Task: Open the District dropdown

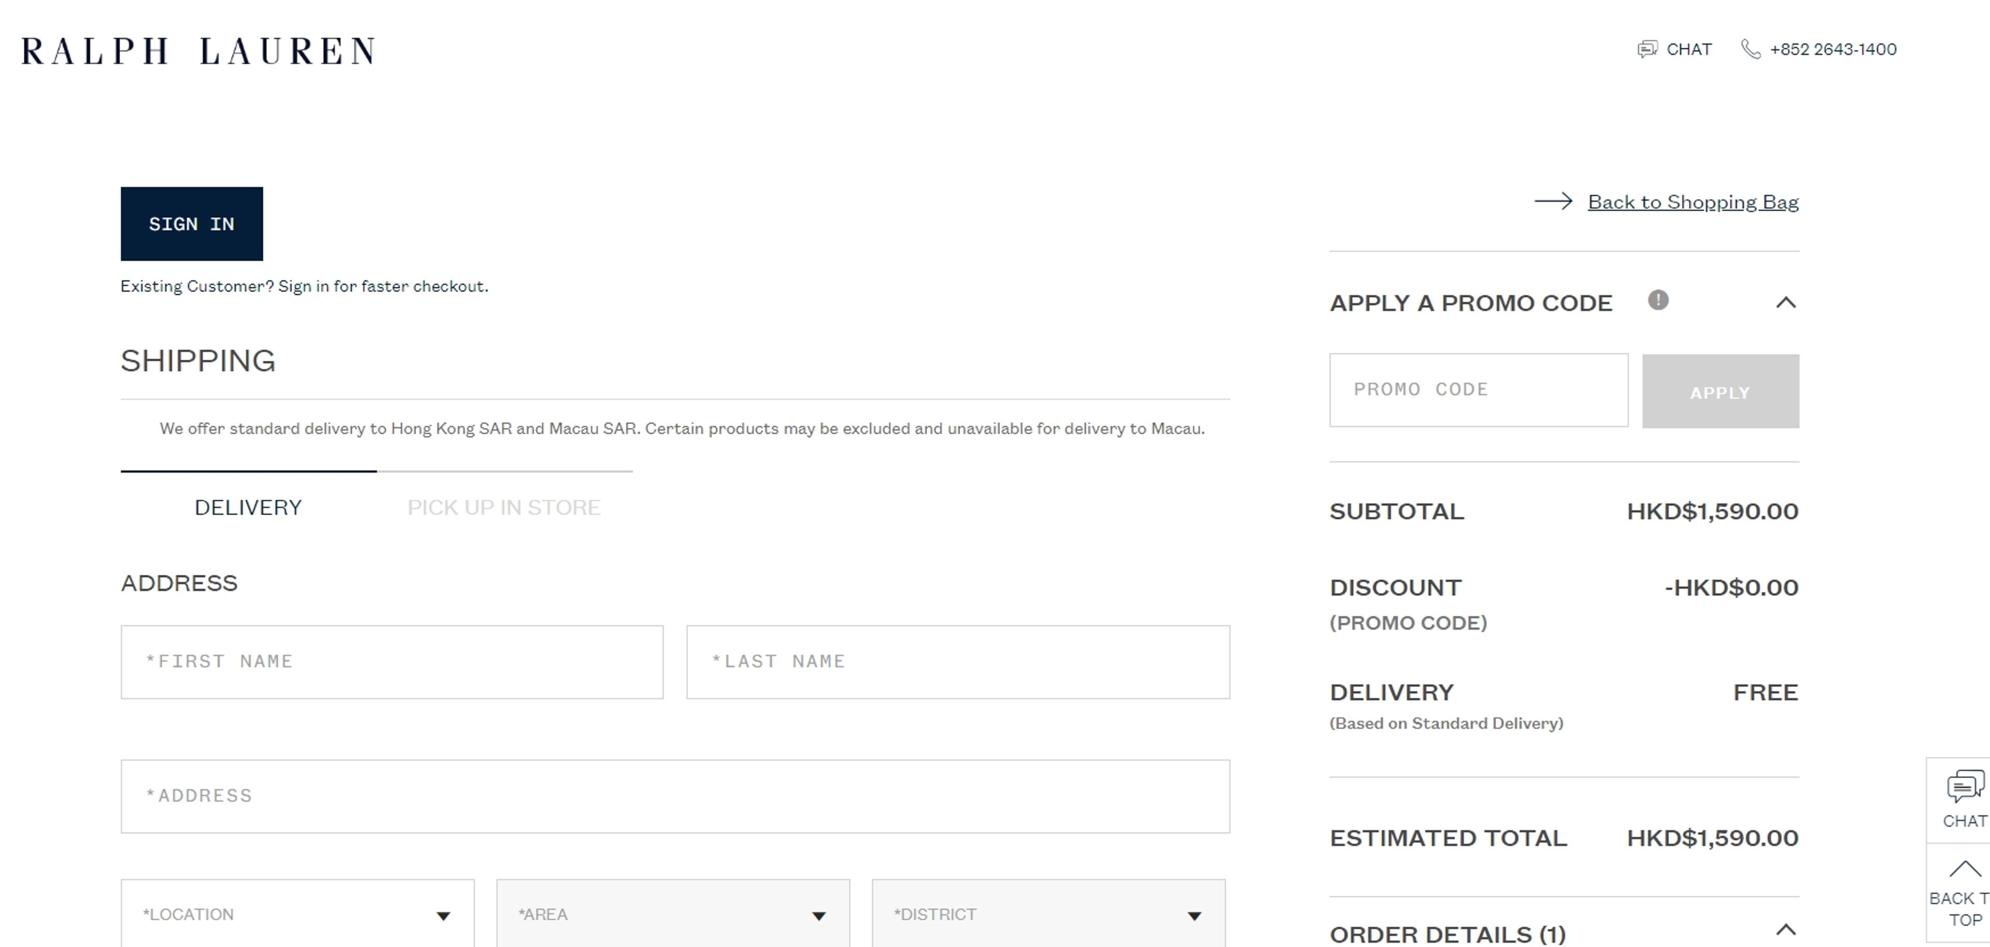Action: (1048, 914)
